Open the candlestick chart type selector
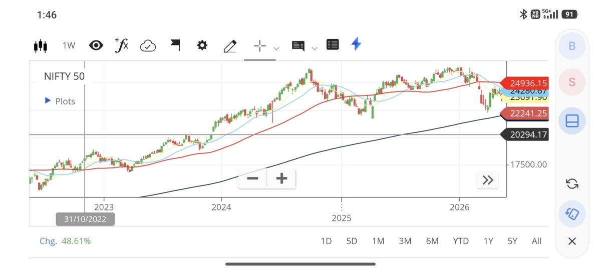601x270 pixels. point(40,45)
